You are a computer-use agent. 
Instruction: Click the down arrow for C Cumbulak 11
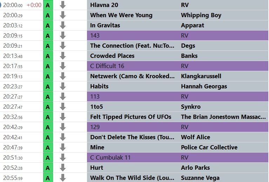(x=63, y=158)
